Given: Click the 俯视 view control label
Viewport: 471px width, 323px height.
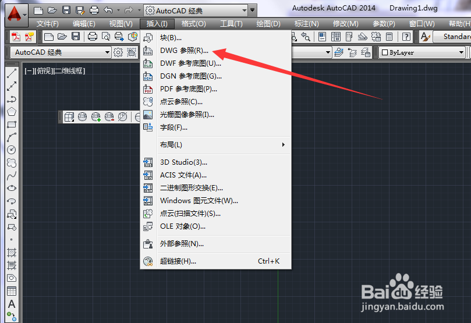Looking at the screenshot, I should (x=43, y=71).
